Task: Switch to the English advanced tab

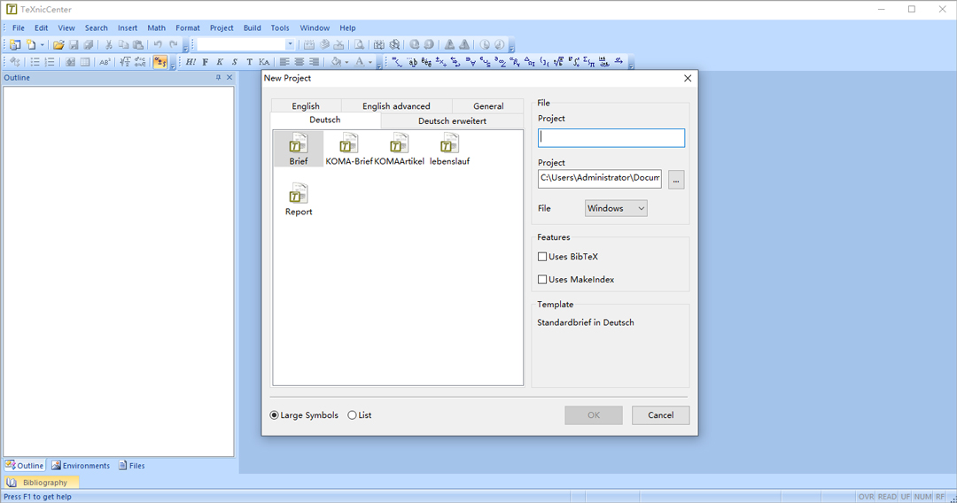Action: (396, 106)
